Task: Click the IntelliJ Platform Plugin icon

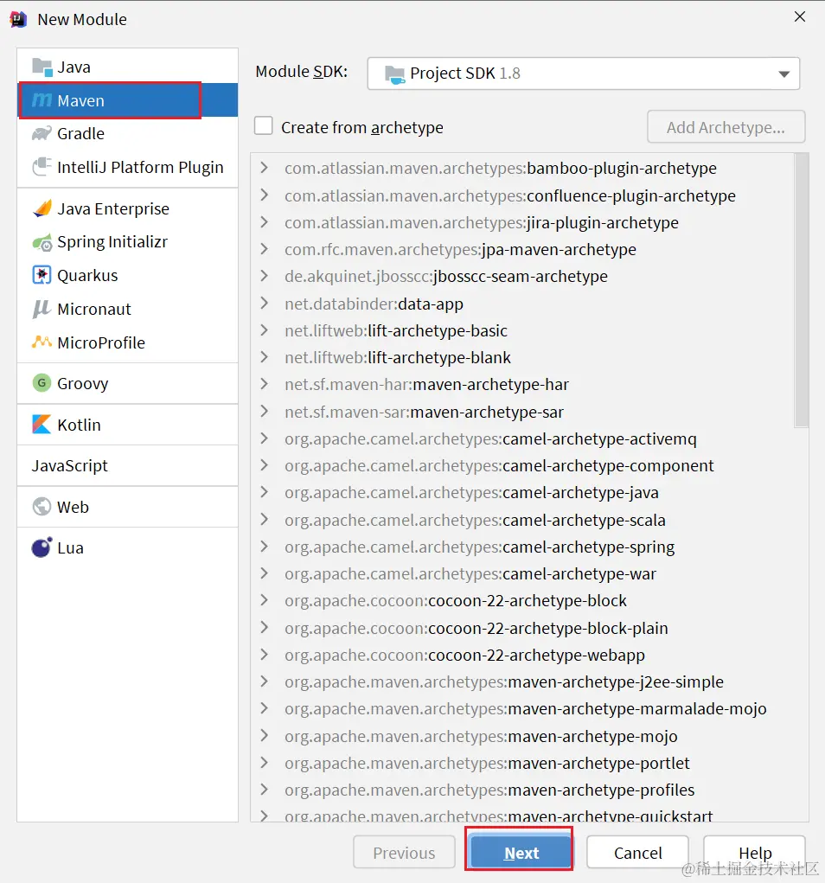Action: point(42,167)
